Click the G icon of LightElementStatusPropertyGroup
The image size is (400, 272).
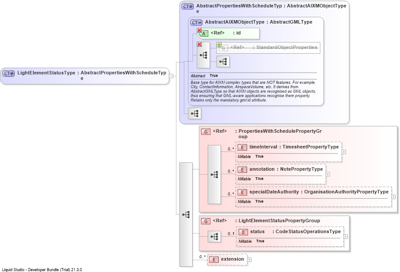206,221
